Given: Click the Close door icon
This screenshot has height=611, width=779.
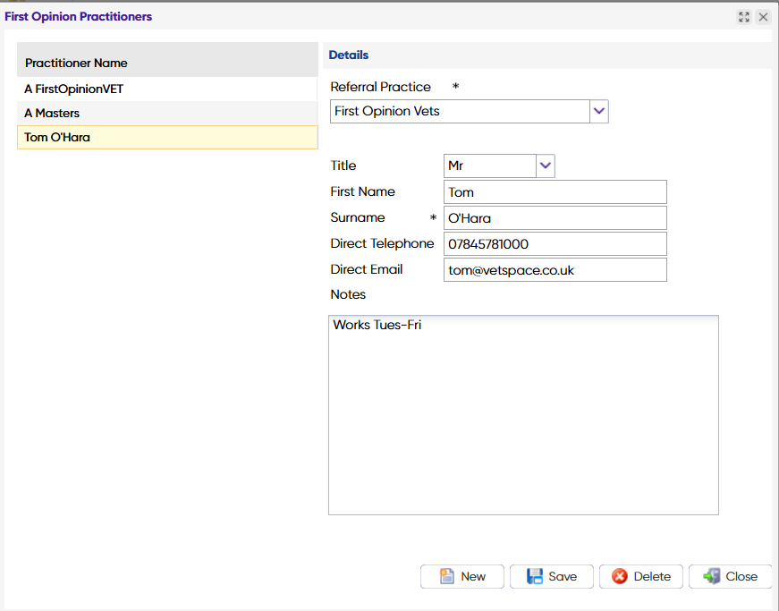Looking at the screenshot, I should [x=712, y=576].
